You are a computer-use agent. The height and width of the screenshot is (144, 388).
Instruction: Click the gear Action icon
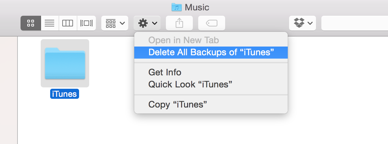pos(143,23)
